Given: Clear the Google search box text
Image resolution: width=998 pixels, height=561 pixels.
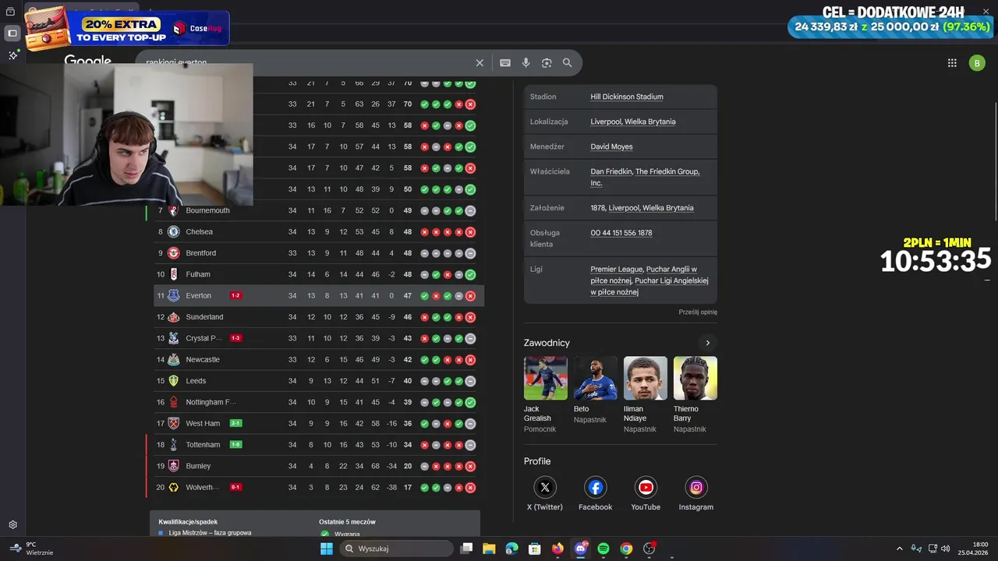Looking at the screenshot, I should (480, 63).
